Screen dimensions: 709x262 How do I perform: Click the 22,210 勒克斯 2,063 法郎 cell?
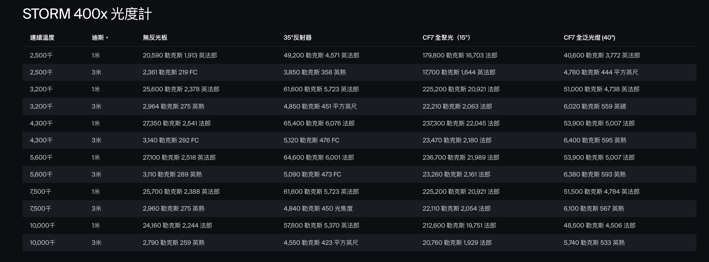point(457,106)
